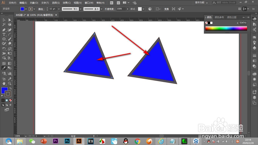
Task: Click the 不透明度 opacity panel link
Action: [x=110, y=9]
